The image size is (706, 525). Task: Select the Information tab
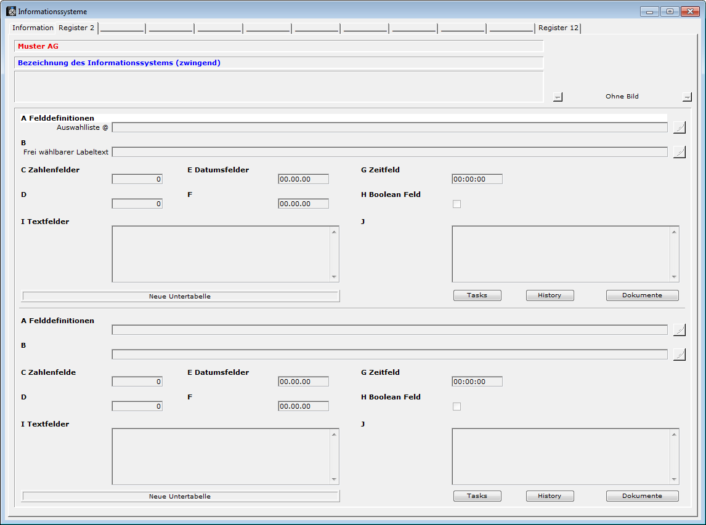point(33,28)
